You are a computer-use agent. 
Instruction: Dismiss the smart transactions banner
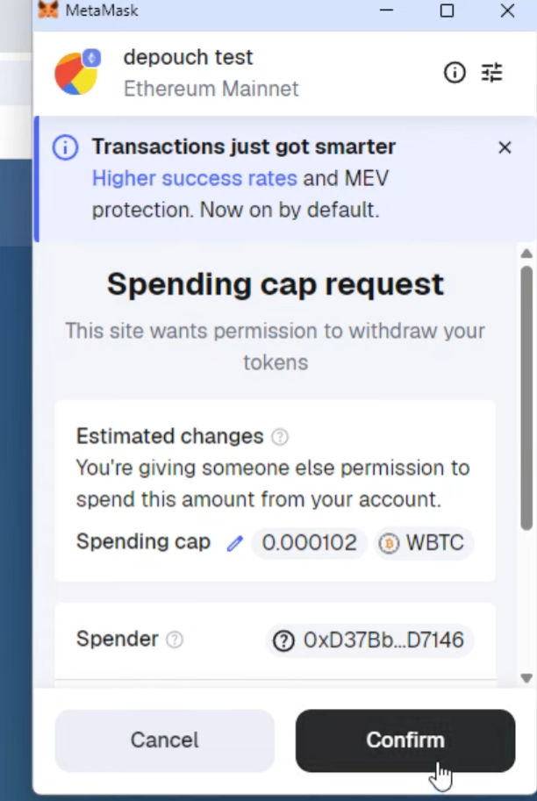505,147
